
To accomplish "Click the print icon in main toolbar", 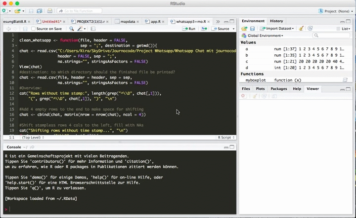I will pyautogui.click(x=49, y=10).
